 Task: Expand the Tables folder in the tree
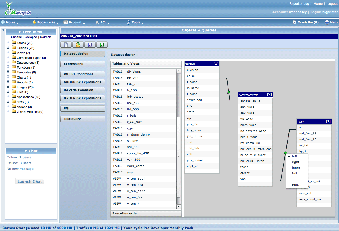8,43
